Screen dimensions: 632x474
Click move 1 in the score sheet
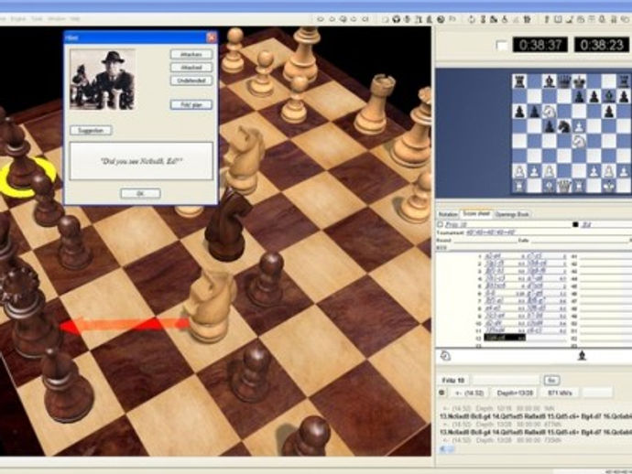click(x=494, y=256)
